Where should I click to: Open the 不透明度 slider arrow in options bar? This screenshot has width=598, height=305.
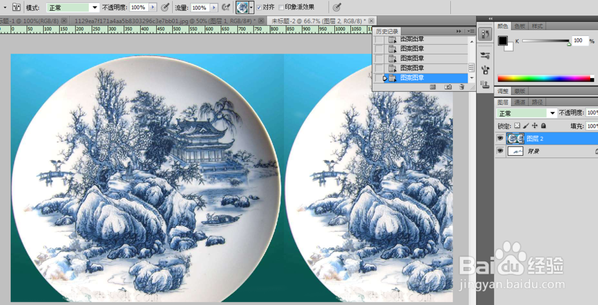pyautogui.click(x=152, y=7)
